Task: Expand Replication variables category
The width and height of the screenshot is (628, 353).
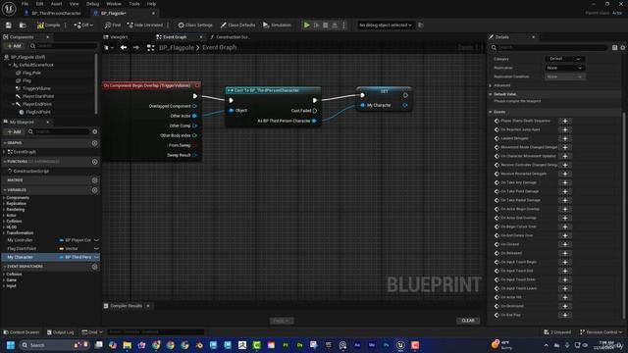Action: (x=4, y=204)
